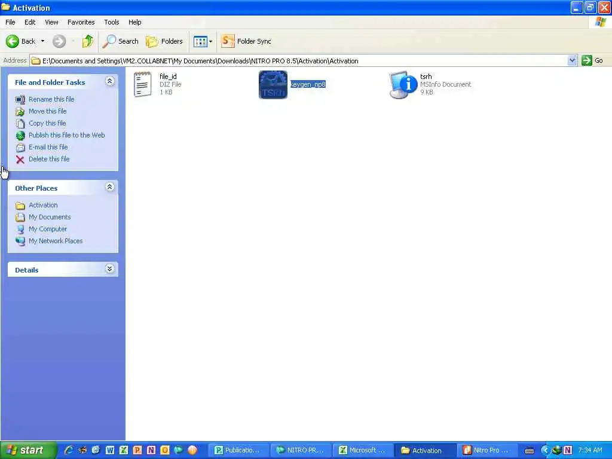Select the file_id DIZ file icon

142,84
